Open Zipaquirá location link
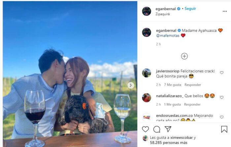 pos(162,14)
